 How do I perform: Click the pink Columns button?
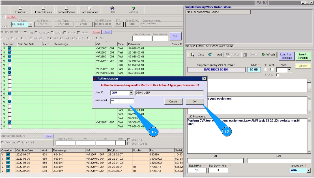point(96,32)
